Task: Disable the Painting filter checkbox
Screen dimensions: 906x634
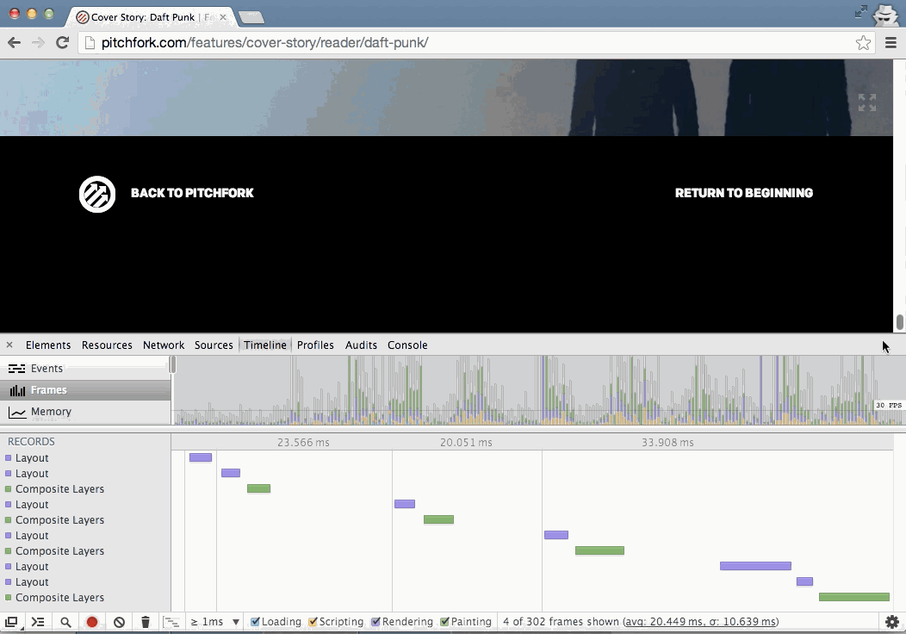Action: [445, 622]
